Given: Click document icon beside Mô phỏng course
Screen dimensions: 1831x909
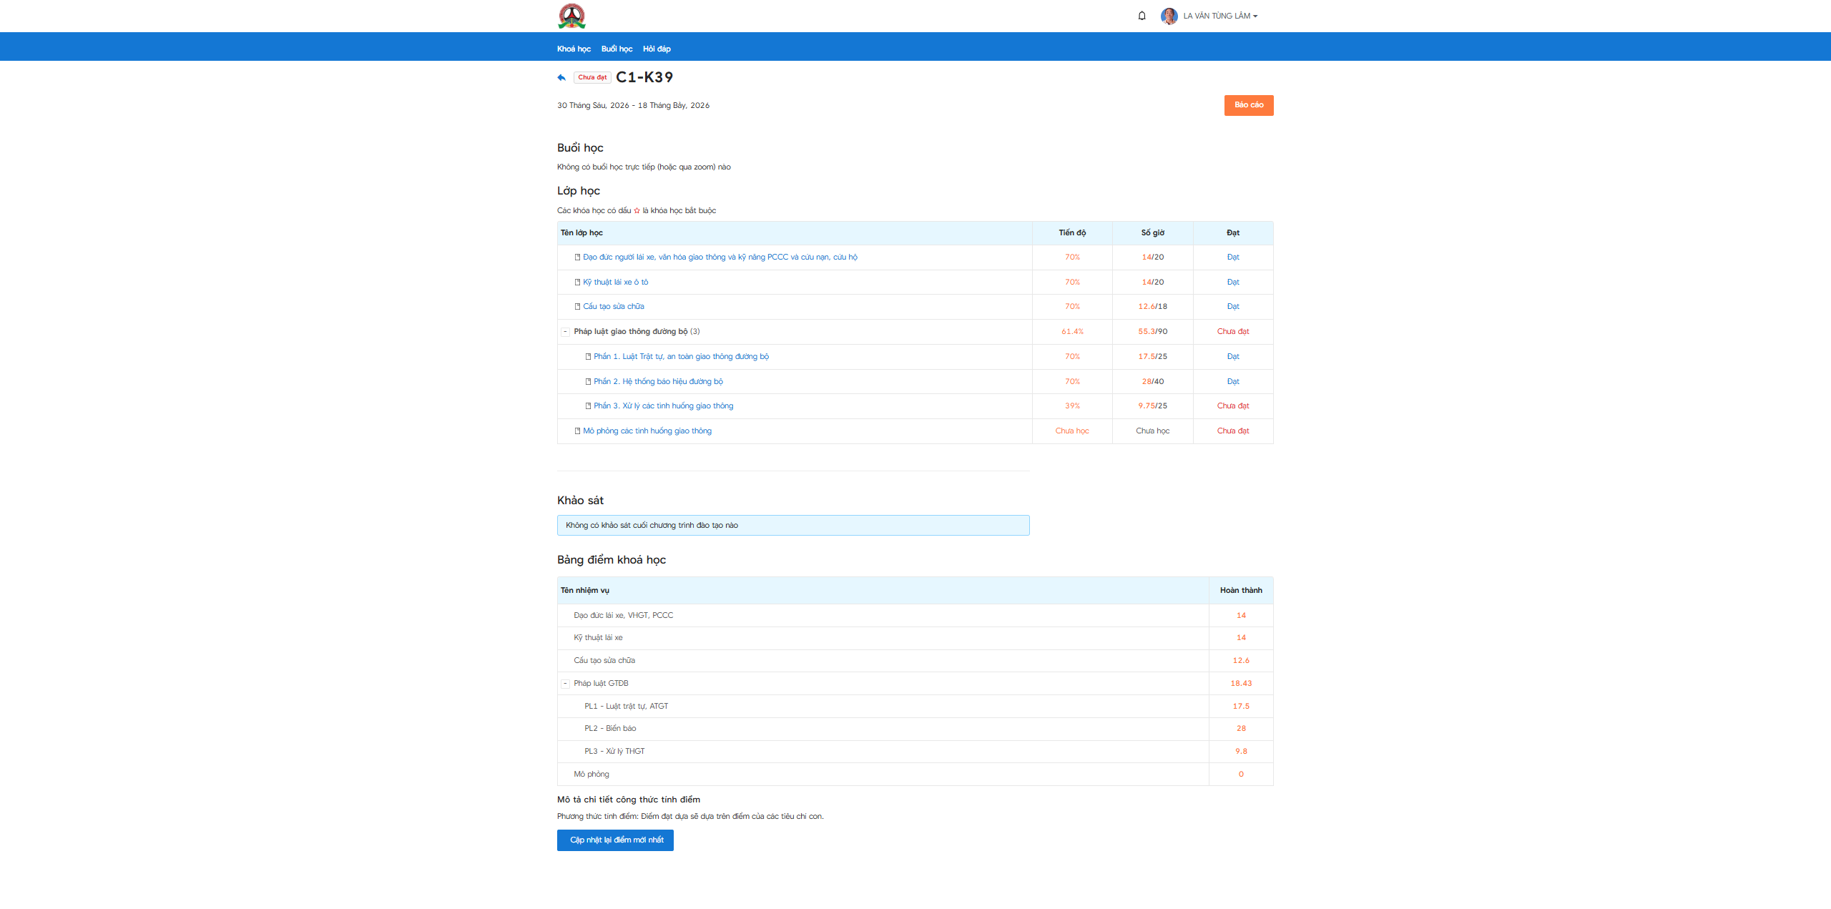Looking at the screenshot, I should tap(577, 431).
